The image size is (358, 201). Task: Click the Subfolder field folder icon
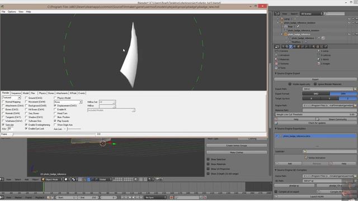pyautogui.click(x=305, y=151)
